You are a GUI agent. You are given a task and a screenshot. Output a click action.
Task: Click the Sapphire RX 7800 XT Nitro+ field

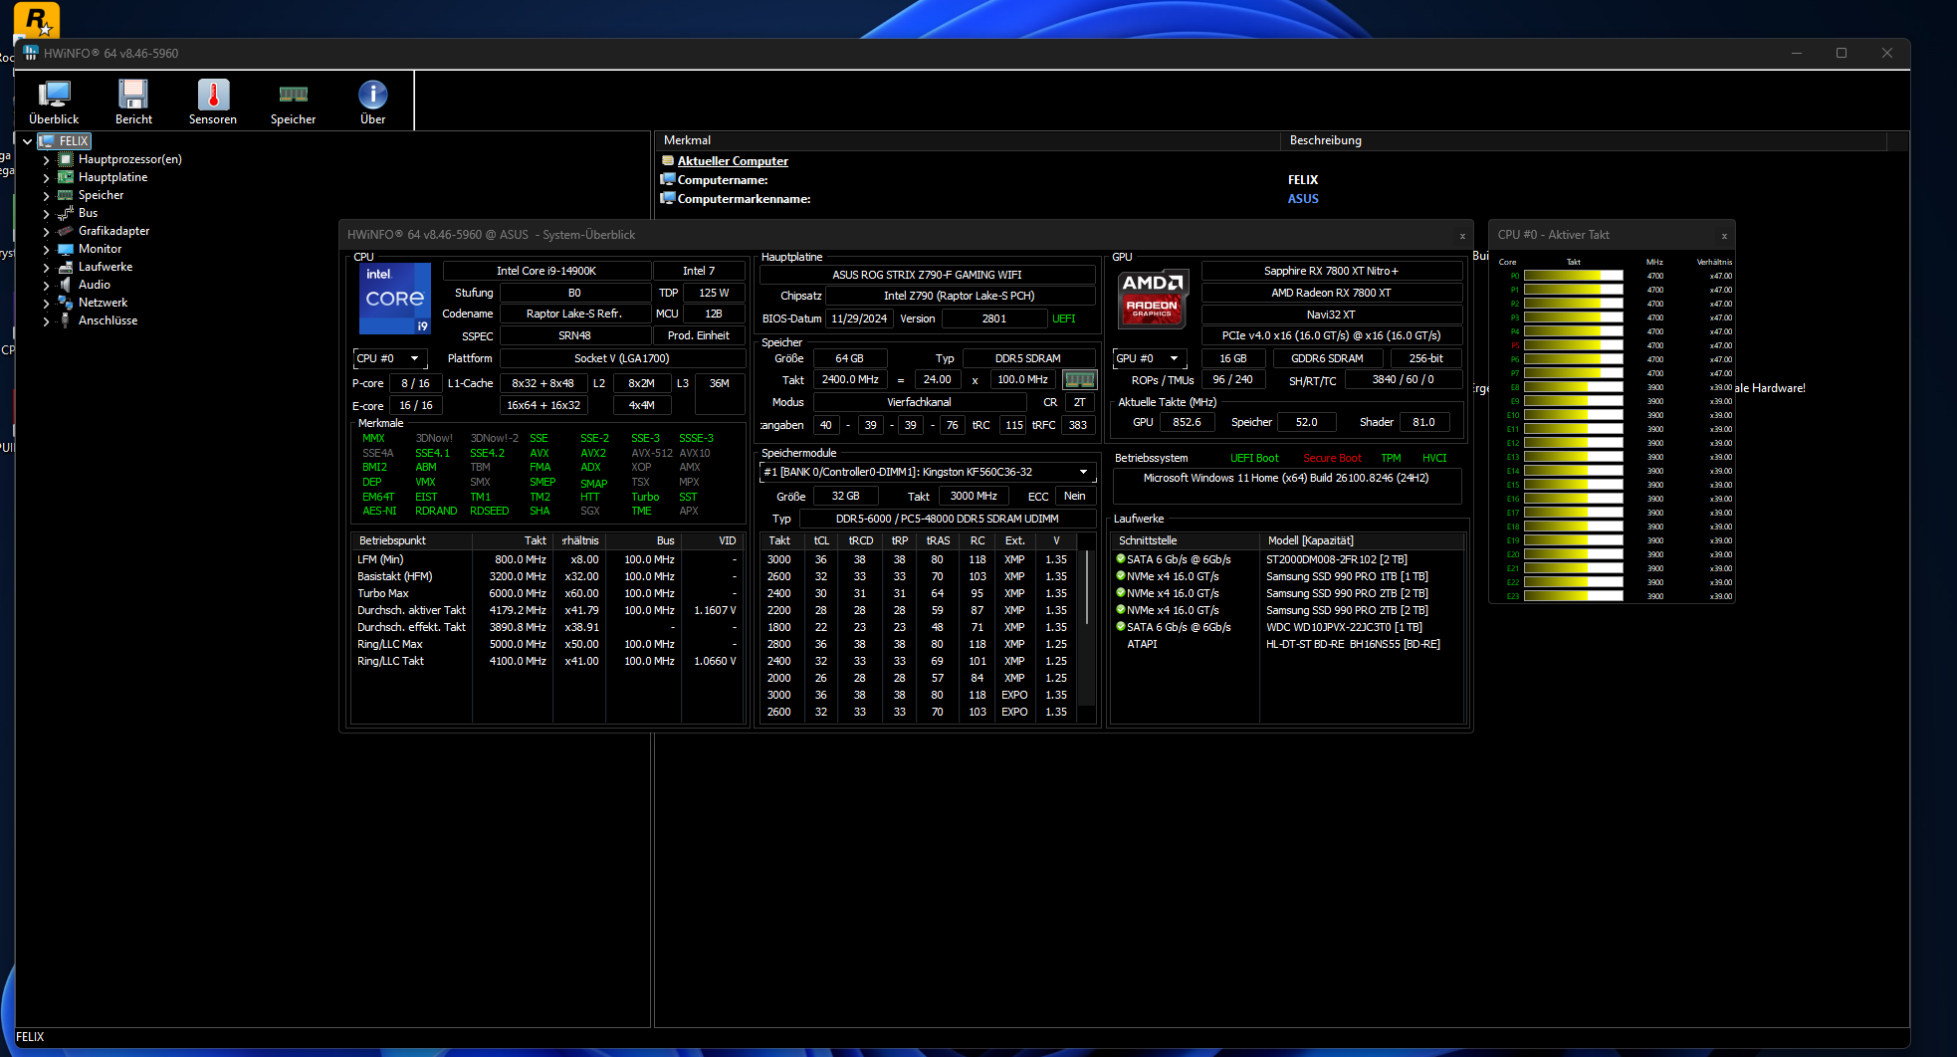coord(1331,271)
